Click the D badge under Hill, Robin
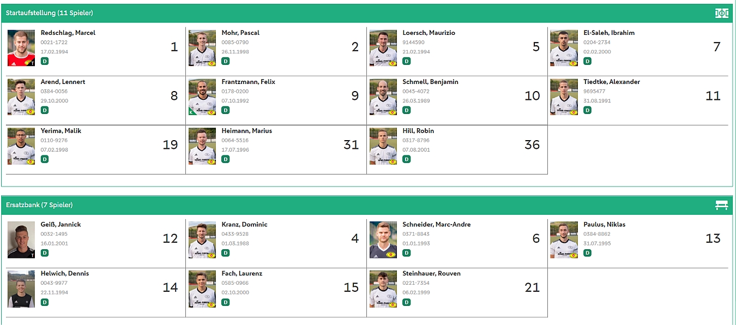 406,159
